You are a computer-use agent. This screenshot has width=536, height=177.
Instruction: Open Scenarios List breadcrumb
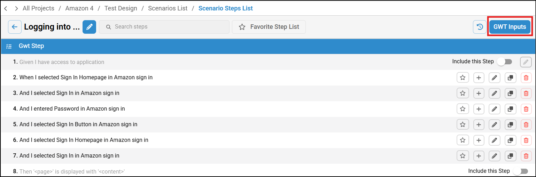pos(168,8)
